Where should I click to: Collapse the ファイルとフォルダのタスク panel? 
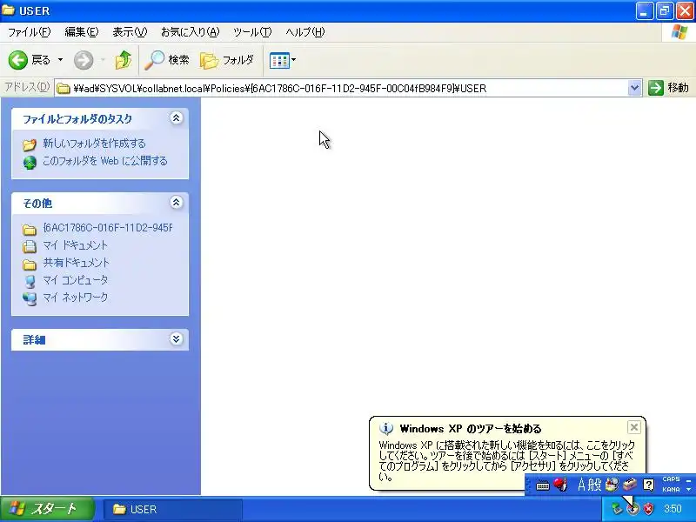pyautogui.click(x=177, y=118)
